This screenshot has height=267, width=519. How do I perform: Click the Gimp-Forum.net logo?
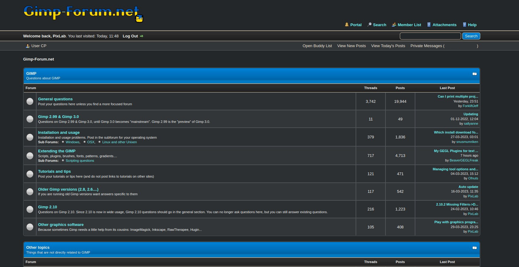coord(83,13)
